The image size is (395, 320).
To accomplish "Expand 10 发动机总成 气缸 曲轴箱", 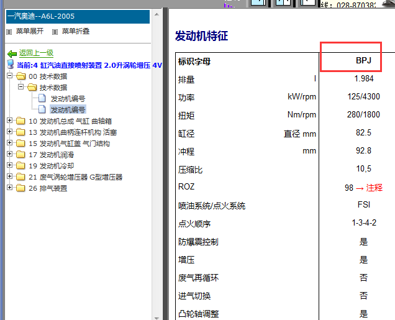I will click(9, 120).
